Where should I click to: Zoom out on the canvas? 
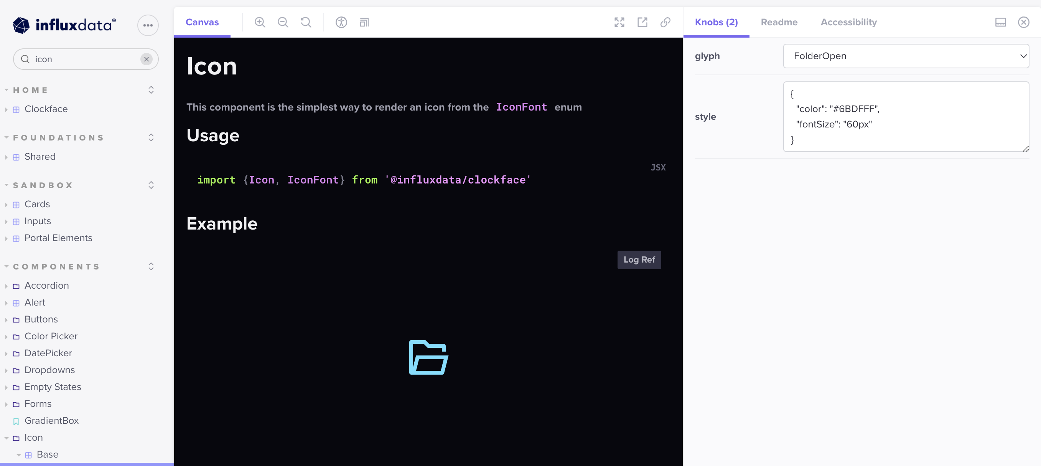click(283, 22)
